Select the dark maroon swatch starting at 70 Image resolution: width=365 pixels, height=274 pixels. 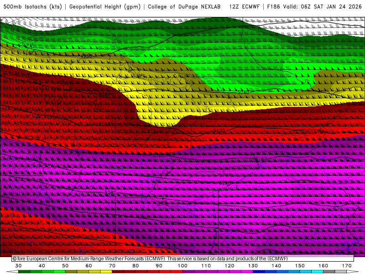[118, 272]
